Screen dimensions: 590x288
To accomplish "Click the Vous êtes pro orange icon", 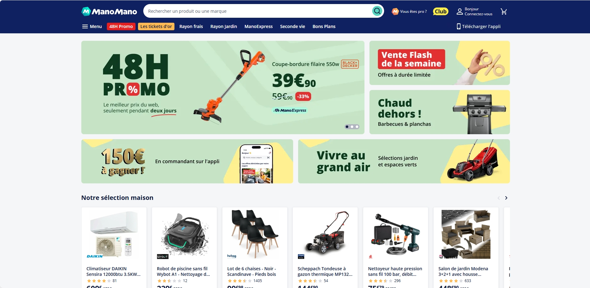I will click(395, 12).
